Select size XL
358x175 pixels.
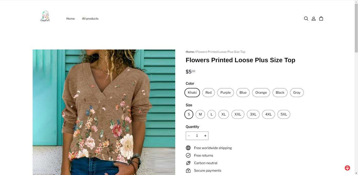(224, 114)
